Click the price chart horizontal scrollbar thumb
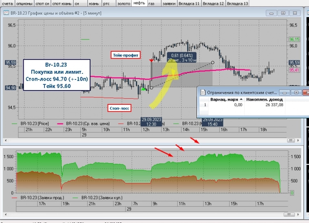This screenshot has width=309, height=223. pos(291,140)
